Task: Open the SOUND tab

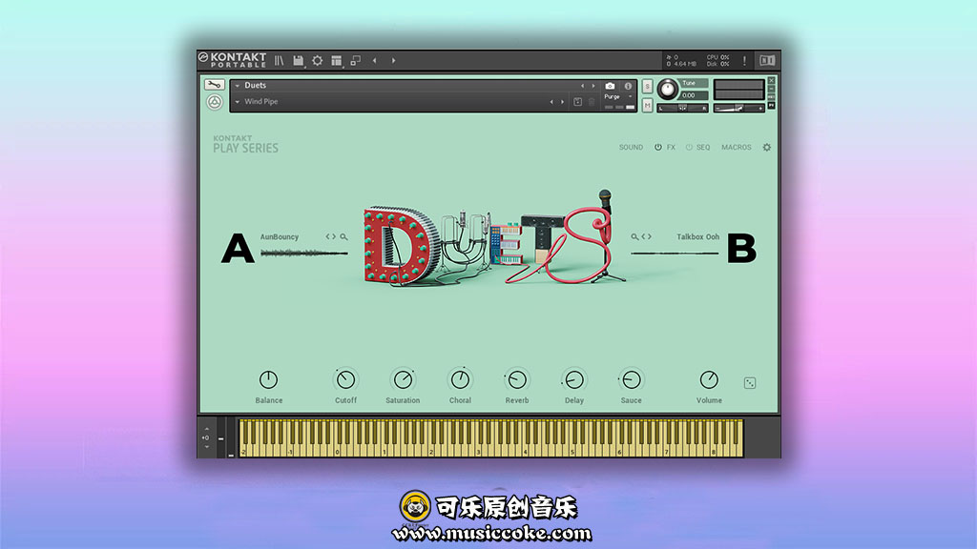Action: 631,148
